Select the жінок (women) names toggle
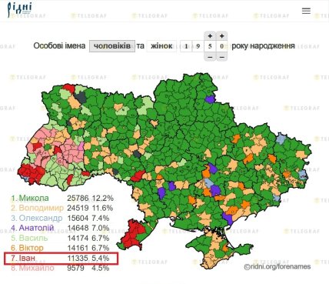The height and width of the screenshot is (284, 329). [161, 46]
